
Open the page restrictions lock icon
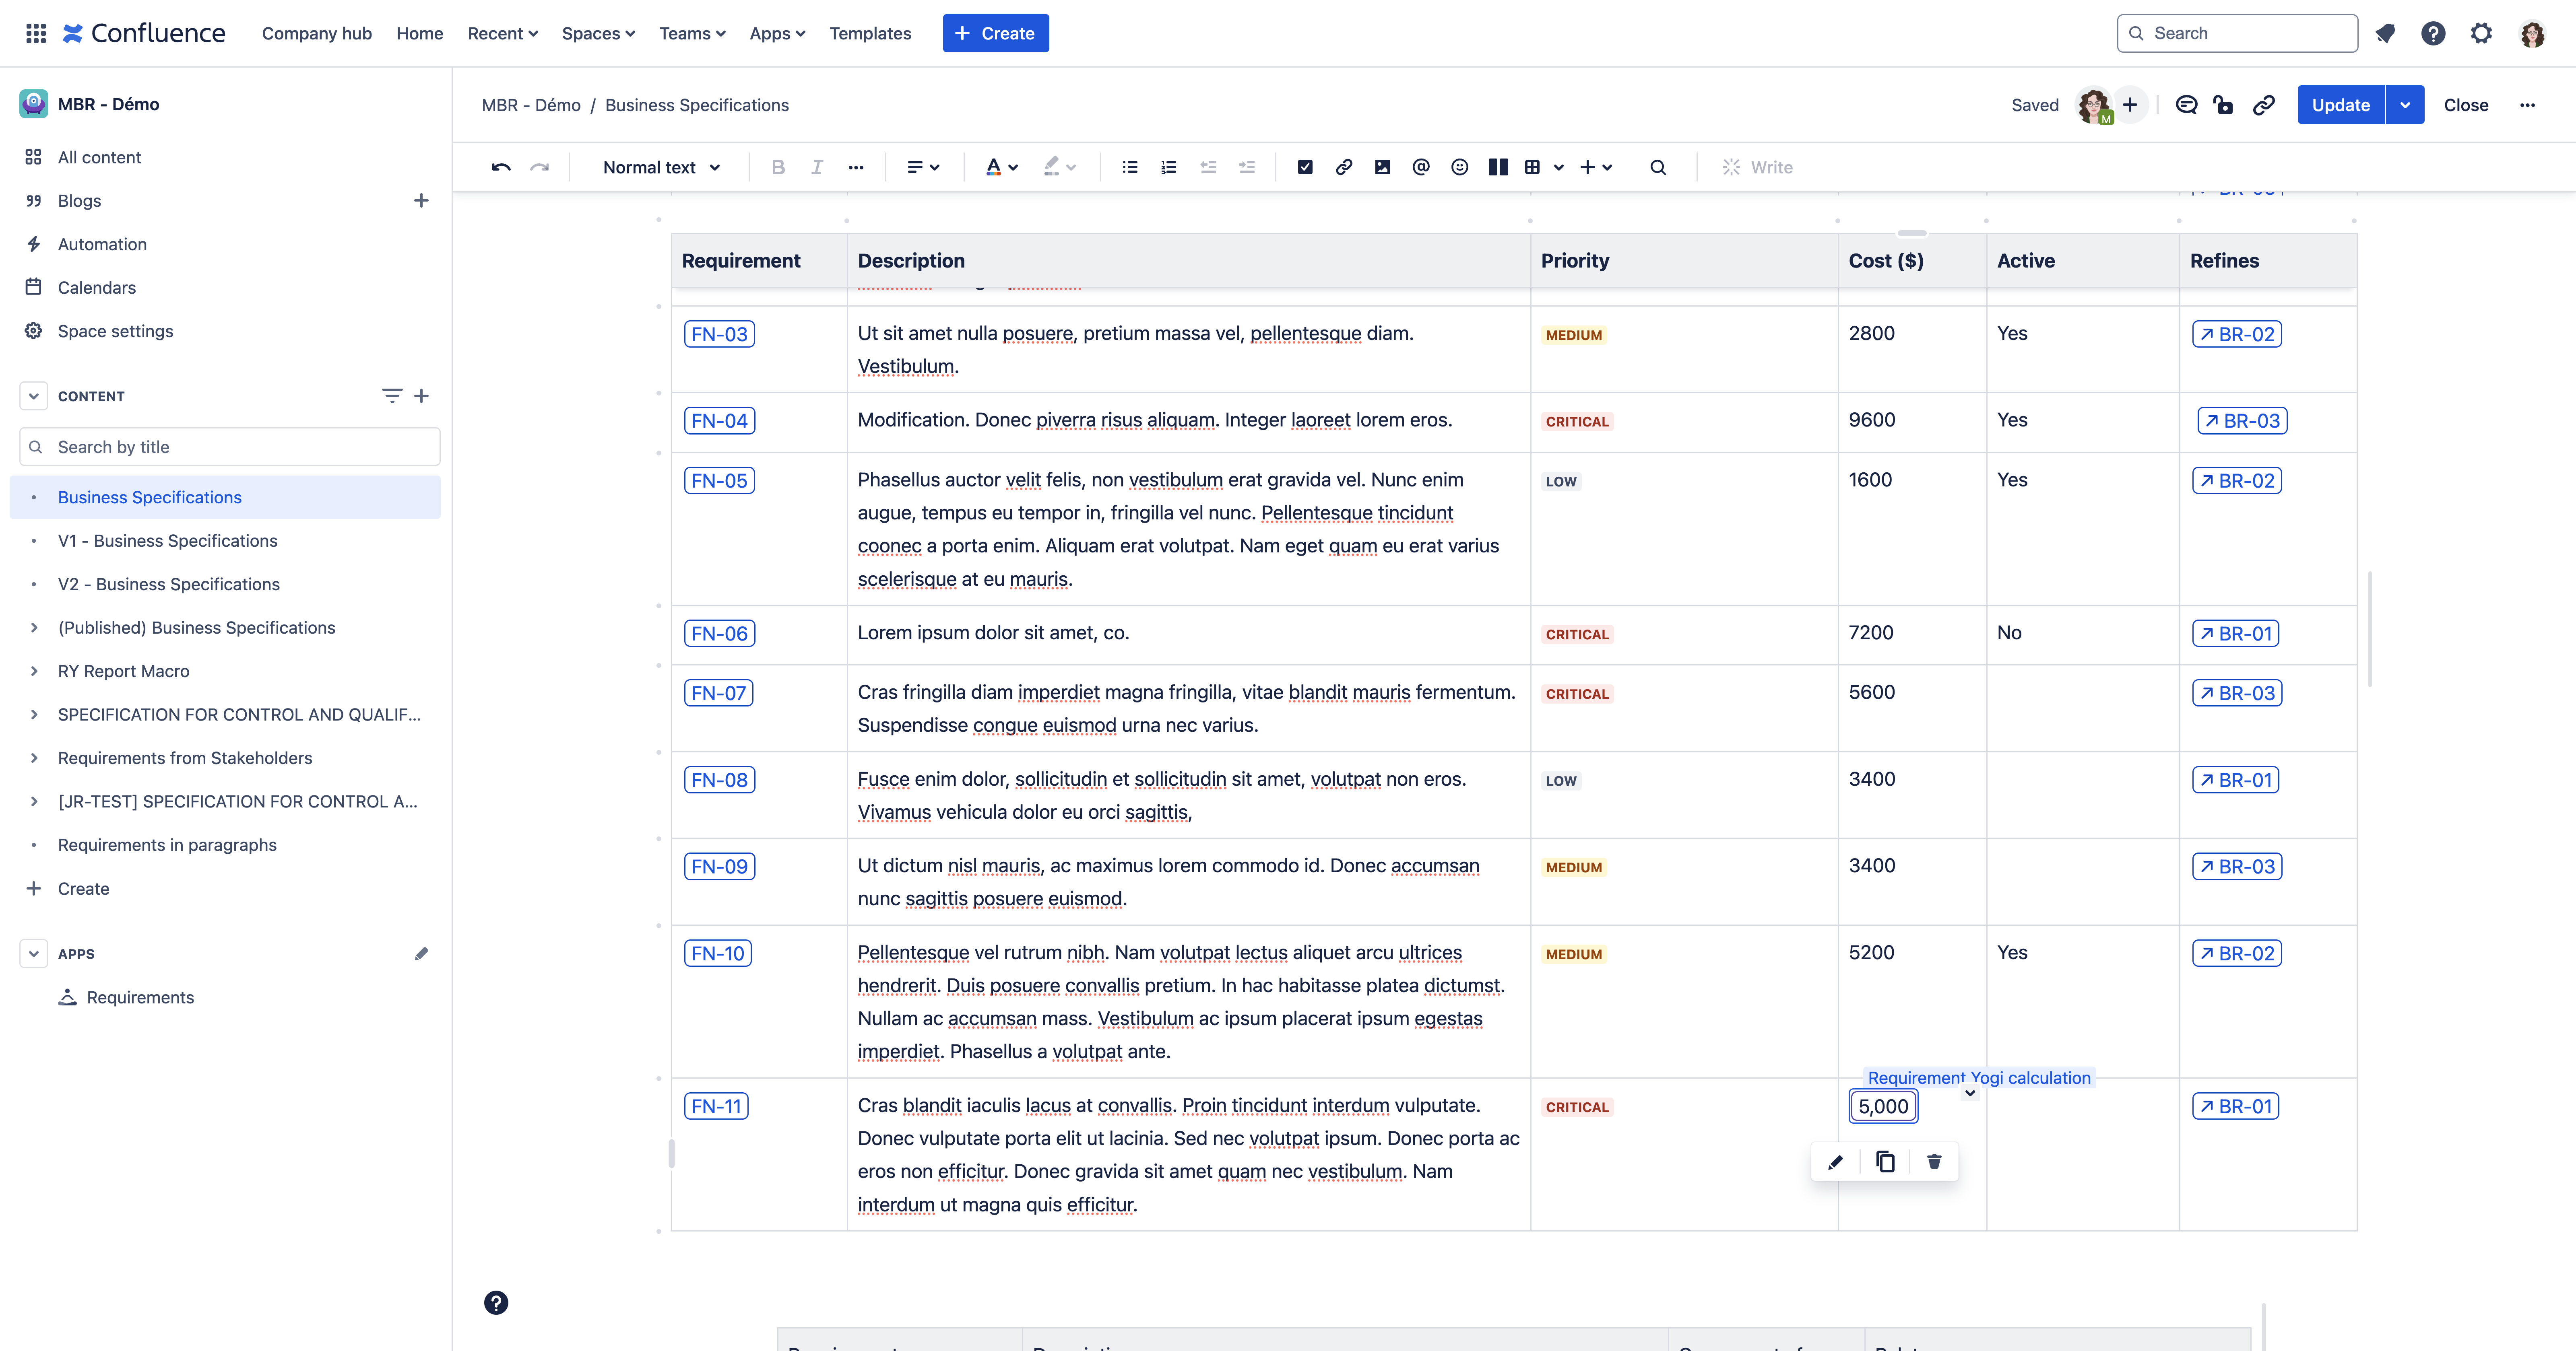(2223, 105)
